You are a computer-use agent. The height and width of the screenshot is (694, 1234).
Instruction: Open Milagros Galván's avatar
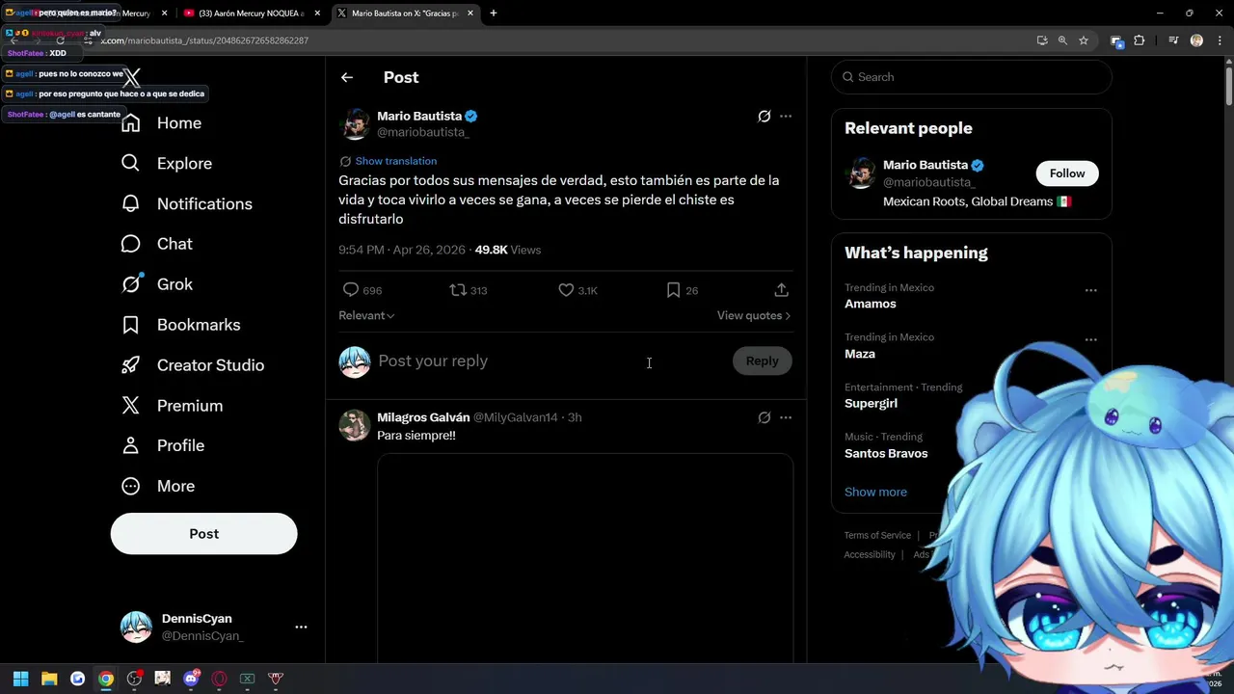tap(355, 425)
